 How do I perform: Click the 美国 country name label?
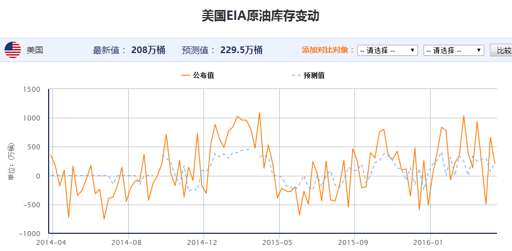[35, 50]
